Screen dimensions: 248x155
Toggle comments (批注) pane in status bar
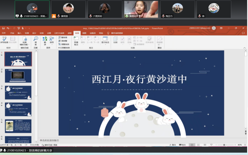point(182,145)
